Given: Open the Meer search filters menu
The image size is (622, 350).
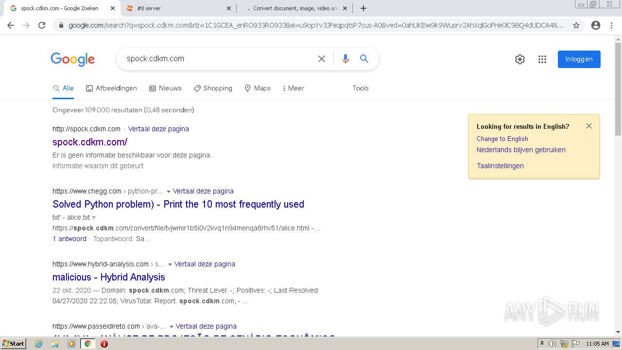Looking at the screenshot, I should [293, 88].
